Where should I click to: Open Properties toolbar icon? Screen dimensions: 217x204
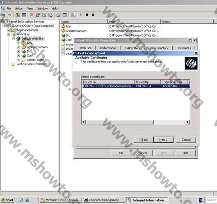pyautogui.click(x=38, y=15)
